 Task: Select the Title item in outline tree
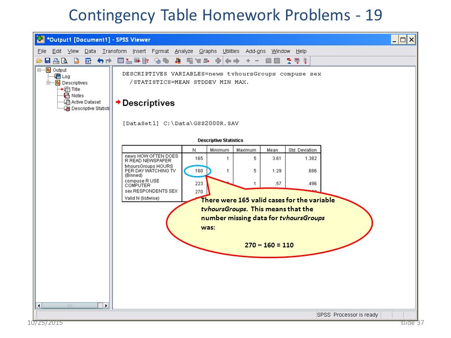point(76,89)
